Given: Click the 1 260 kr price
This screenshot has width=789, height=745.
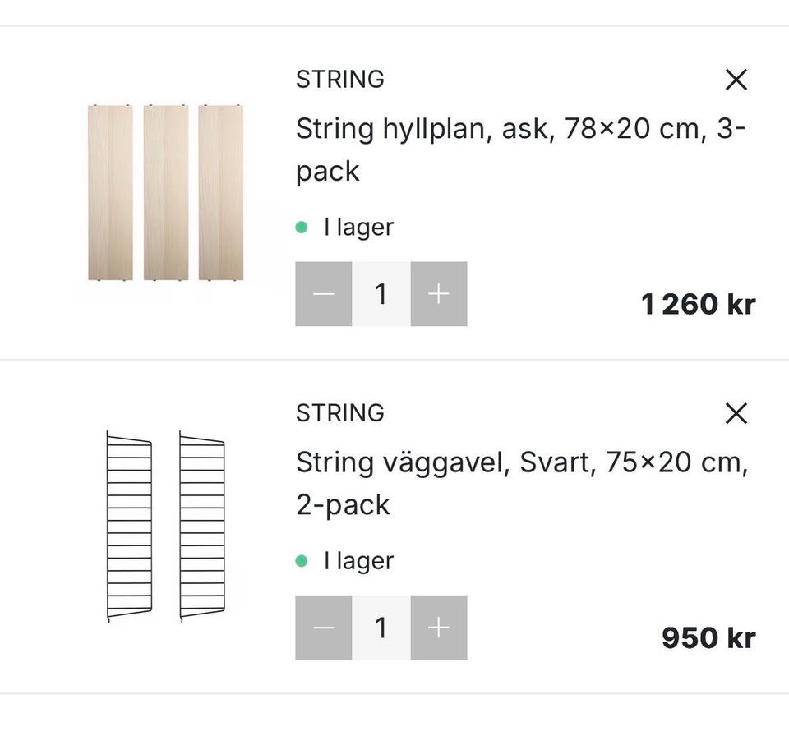Looking at the screenshot, I should 698,305.
